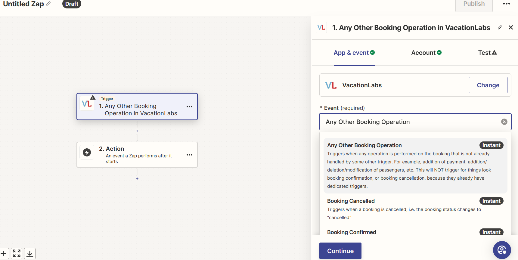The image size is (518, 260).
Task: Open the three-dot menu beside Publish
Action: 507,4
